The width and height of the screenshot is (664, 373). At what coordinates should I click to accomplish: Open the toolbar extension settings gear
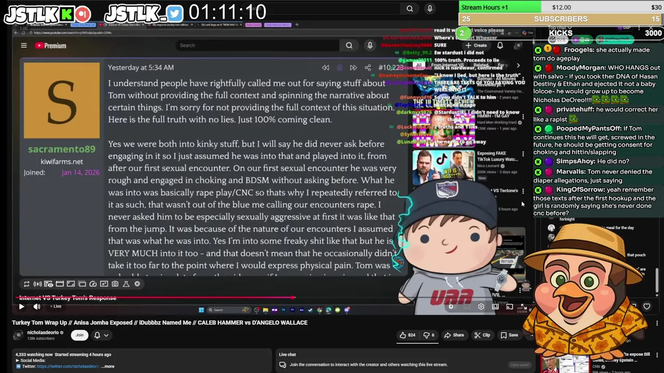pyautogui.click(x=137, y=284)
